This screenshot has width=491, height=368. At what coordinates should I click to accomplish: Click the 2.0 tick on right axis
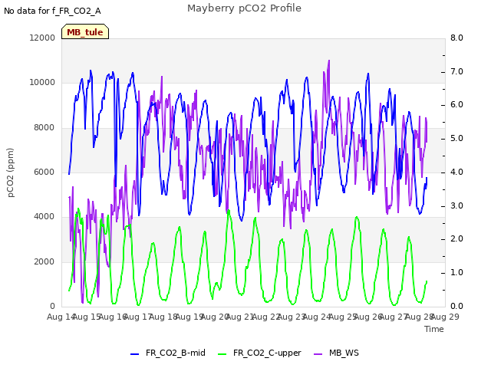click(x=457, y=239)
